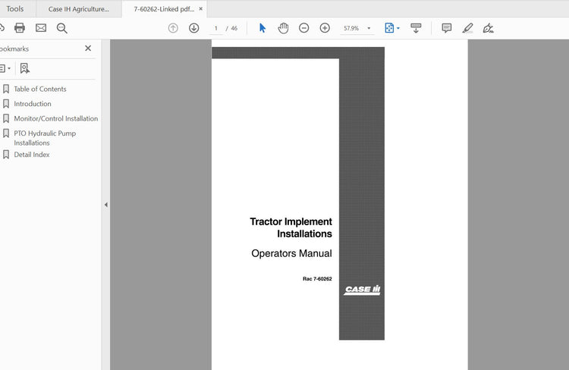Open PTO Hydraulic Pump Installations bookmark
The height and width of the screenshot is (370, 569).
tap(45, 138)
